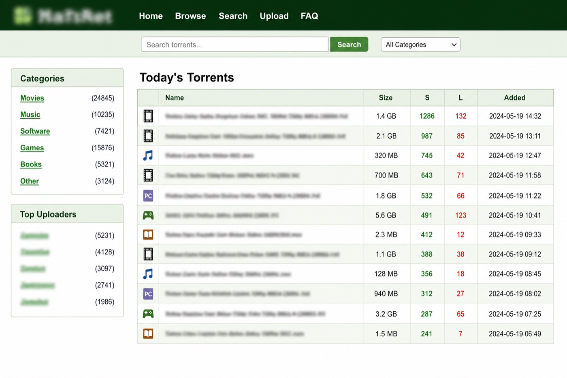567x378 pixels.
Task: Click the 'Categories' panel heading
Action: (42, 79)
